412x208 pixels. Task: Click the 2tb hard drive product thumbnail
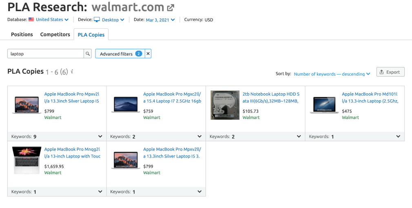click(x=225, y=105)
